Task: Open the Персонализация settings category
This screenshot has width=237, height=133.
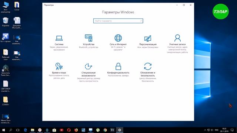Action: tap(148, 42)
